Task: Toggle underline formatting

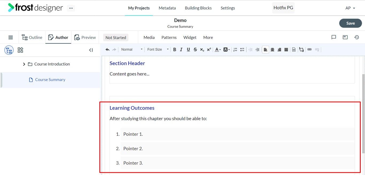Action: [x=188, y=50]
